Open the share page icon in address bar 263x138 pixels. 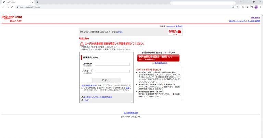[x=233, y=7]
